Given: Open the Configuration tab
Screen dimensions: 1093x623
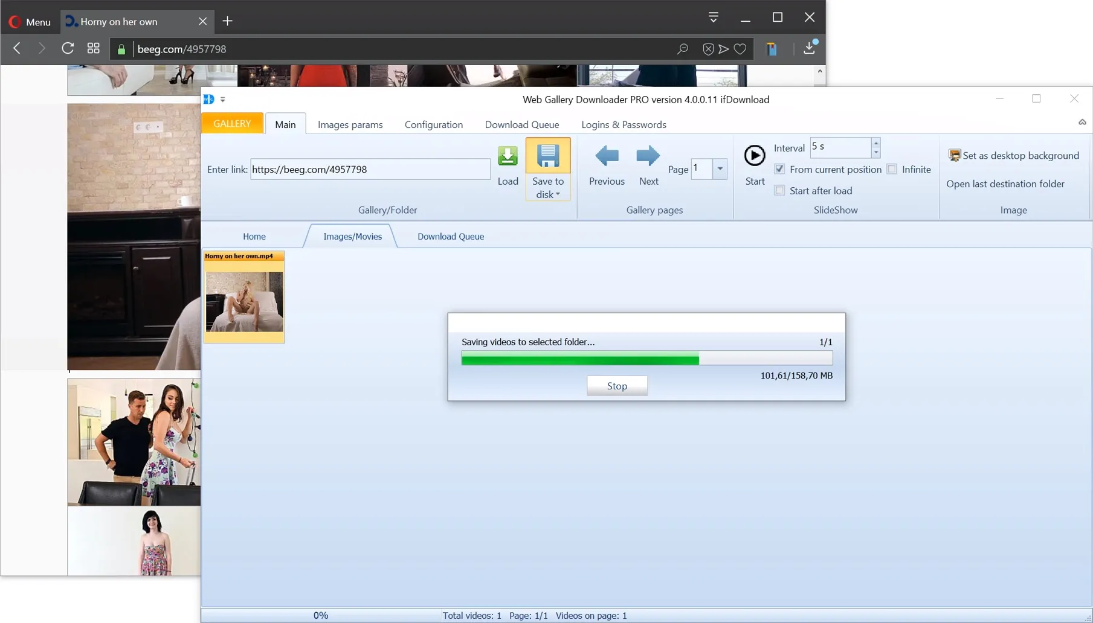Looking at the screenshot, I should [433, 124].
